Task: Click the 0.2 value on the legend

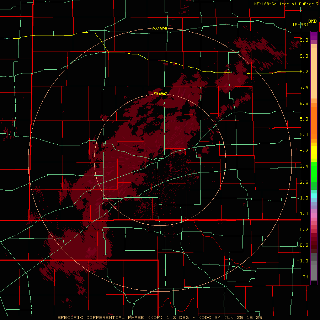Action: [304, 230]
